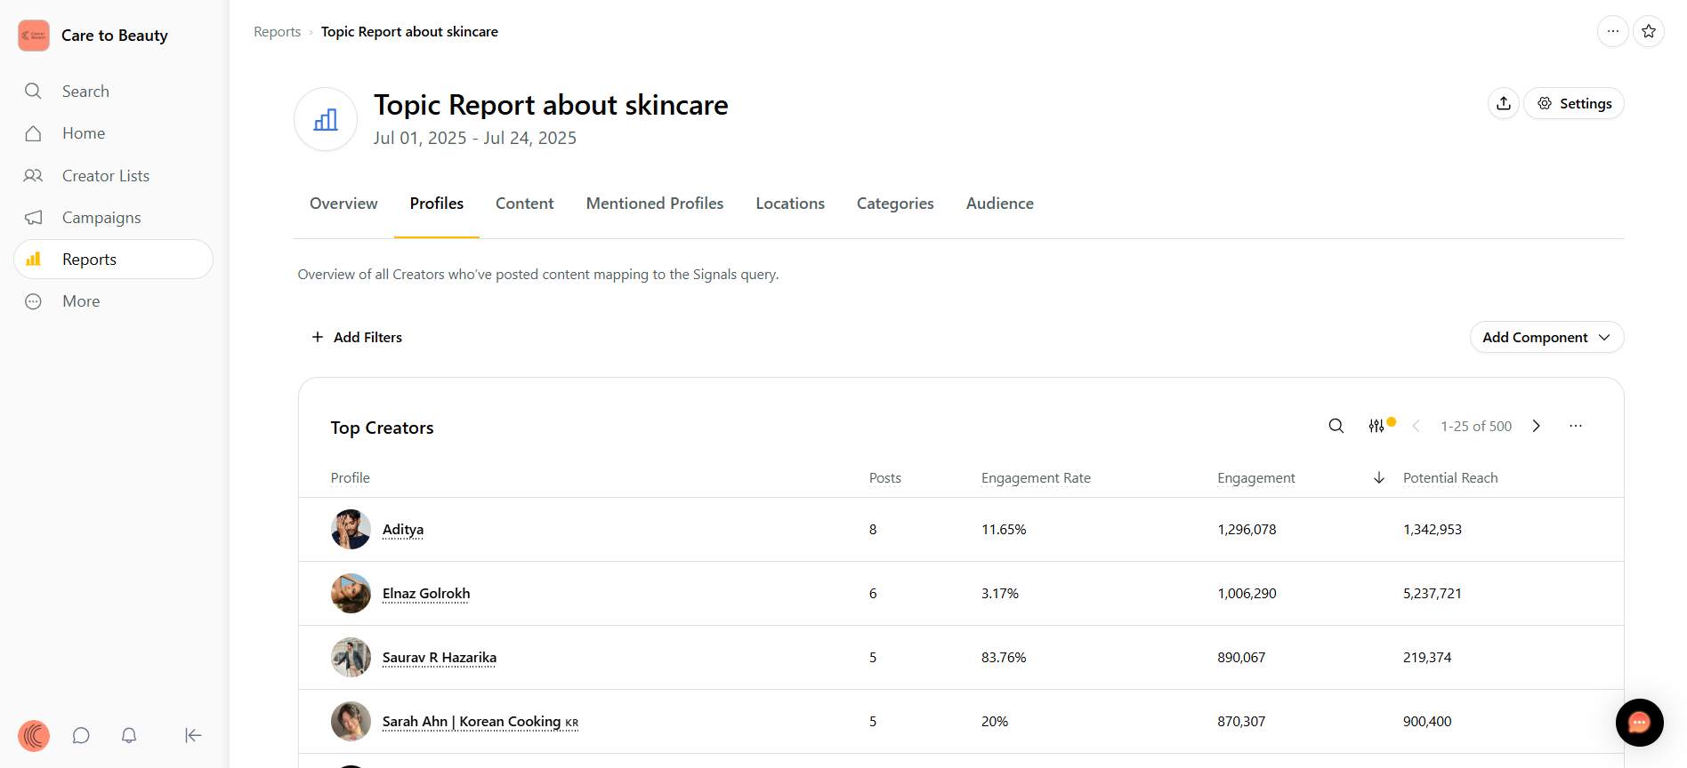
Task: Open the top-right three-dot options menu
Action: coord(1612,31)
